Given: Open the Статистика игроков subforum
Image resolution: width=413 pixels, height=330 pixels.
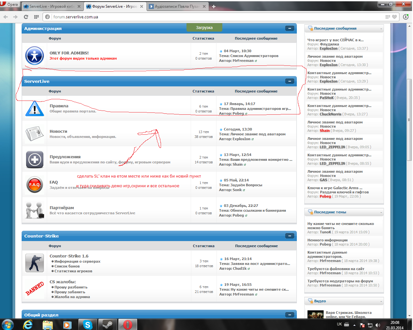Looking at the screenshot, I should point(73,271).
